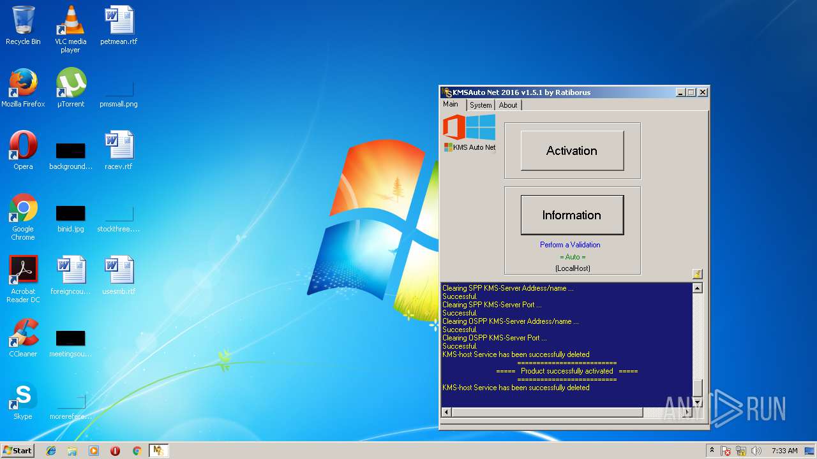Switch to the System tab
The image size is (817, 459).
click(481, 105)
